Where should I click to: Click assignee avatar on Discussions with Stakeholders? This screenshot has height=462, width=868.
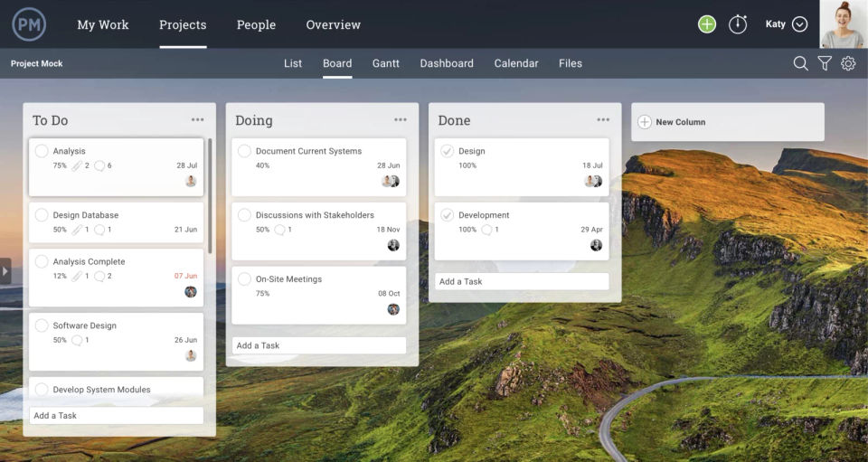click(x=393, y=245)
